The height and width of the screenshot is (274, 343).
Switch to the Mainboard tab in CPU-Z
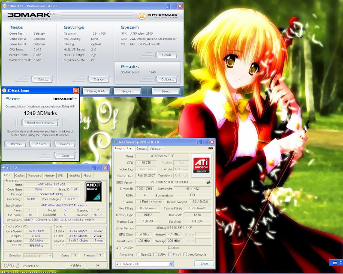coord(35,176)
